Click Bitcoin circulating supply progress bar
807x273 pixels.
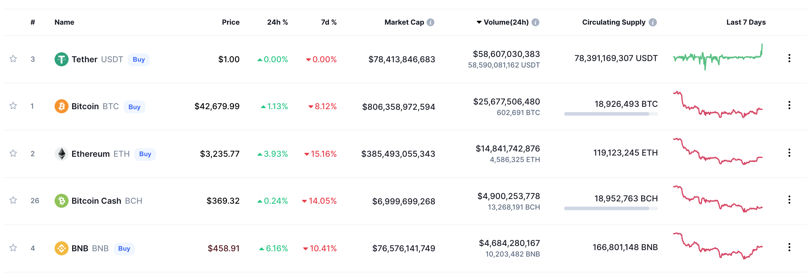(611, 114)
